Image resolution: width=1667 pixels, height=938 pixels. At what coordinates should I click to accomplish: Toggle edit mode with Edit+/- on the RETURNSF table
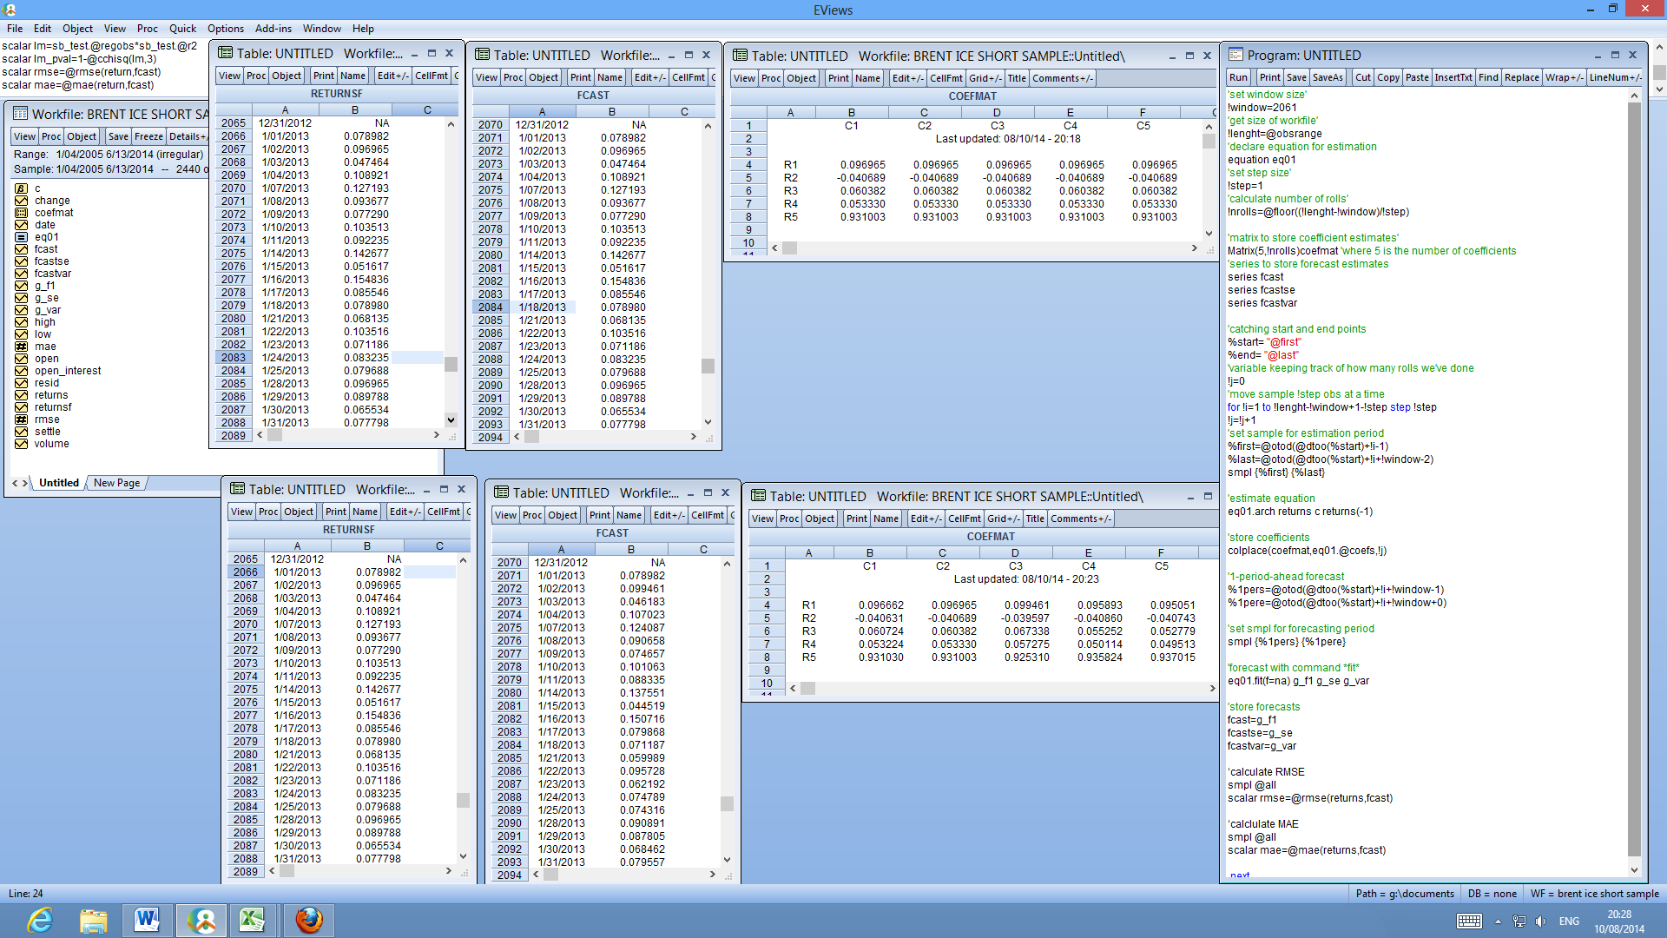click(392, 76)
